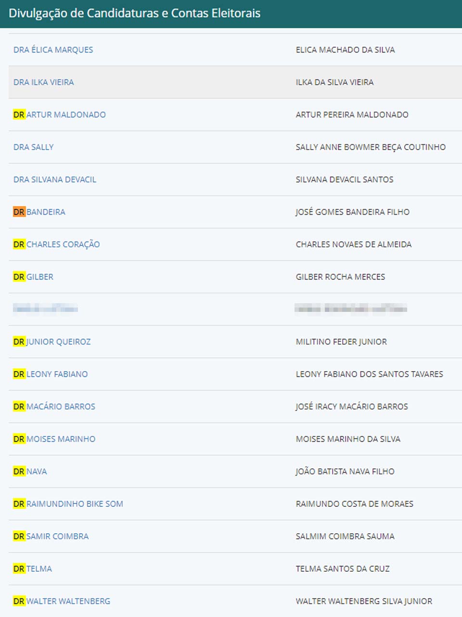
Task: Open the DR JUNIOR QUEIROZ link
Action: pos(52,342)
